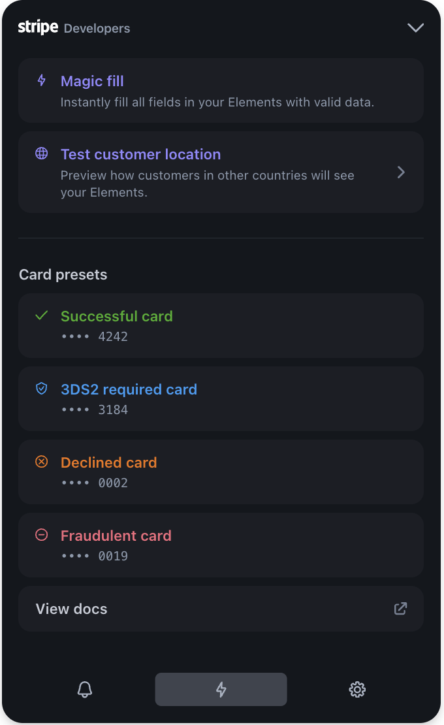Click the Stripe logo
This screenshot has width=444, height=725.
pyautogui.click(x=38, y=27)
